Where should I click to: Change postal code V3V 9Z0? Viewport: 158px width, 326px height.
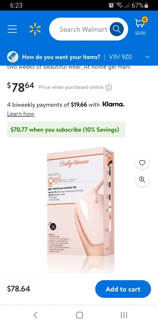(x=120, y=57)
